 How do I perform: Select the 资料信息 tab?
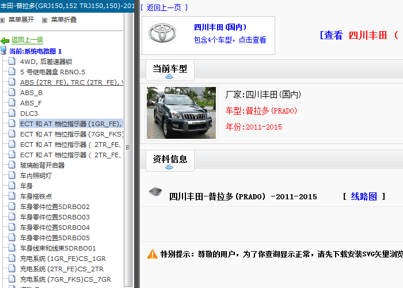click(170, 161)
